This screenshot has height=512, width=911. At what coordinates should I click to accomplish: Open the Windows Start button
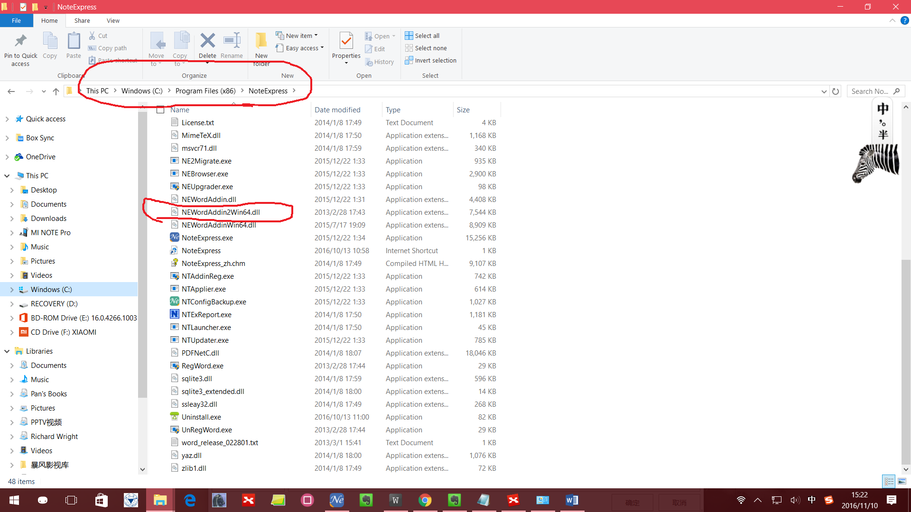point(14,500)
